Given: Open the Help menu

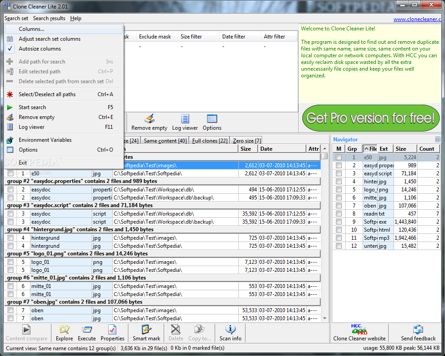Looking at the screenshot, I should 76,18.
